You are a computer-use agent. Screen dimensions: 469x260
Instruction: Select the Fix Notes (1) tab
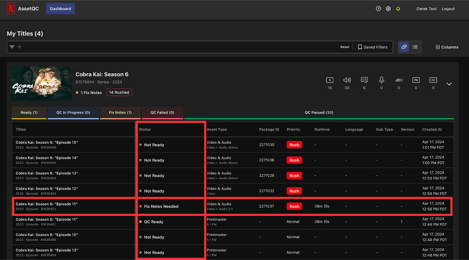tap(120, 113)
